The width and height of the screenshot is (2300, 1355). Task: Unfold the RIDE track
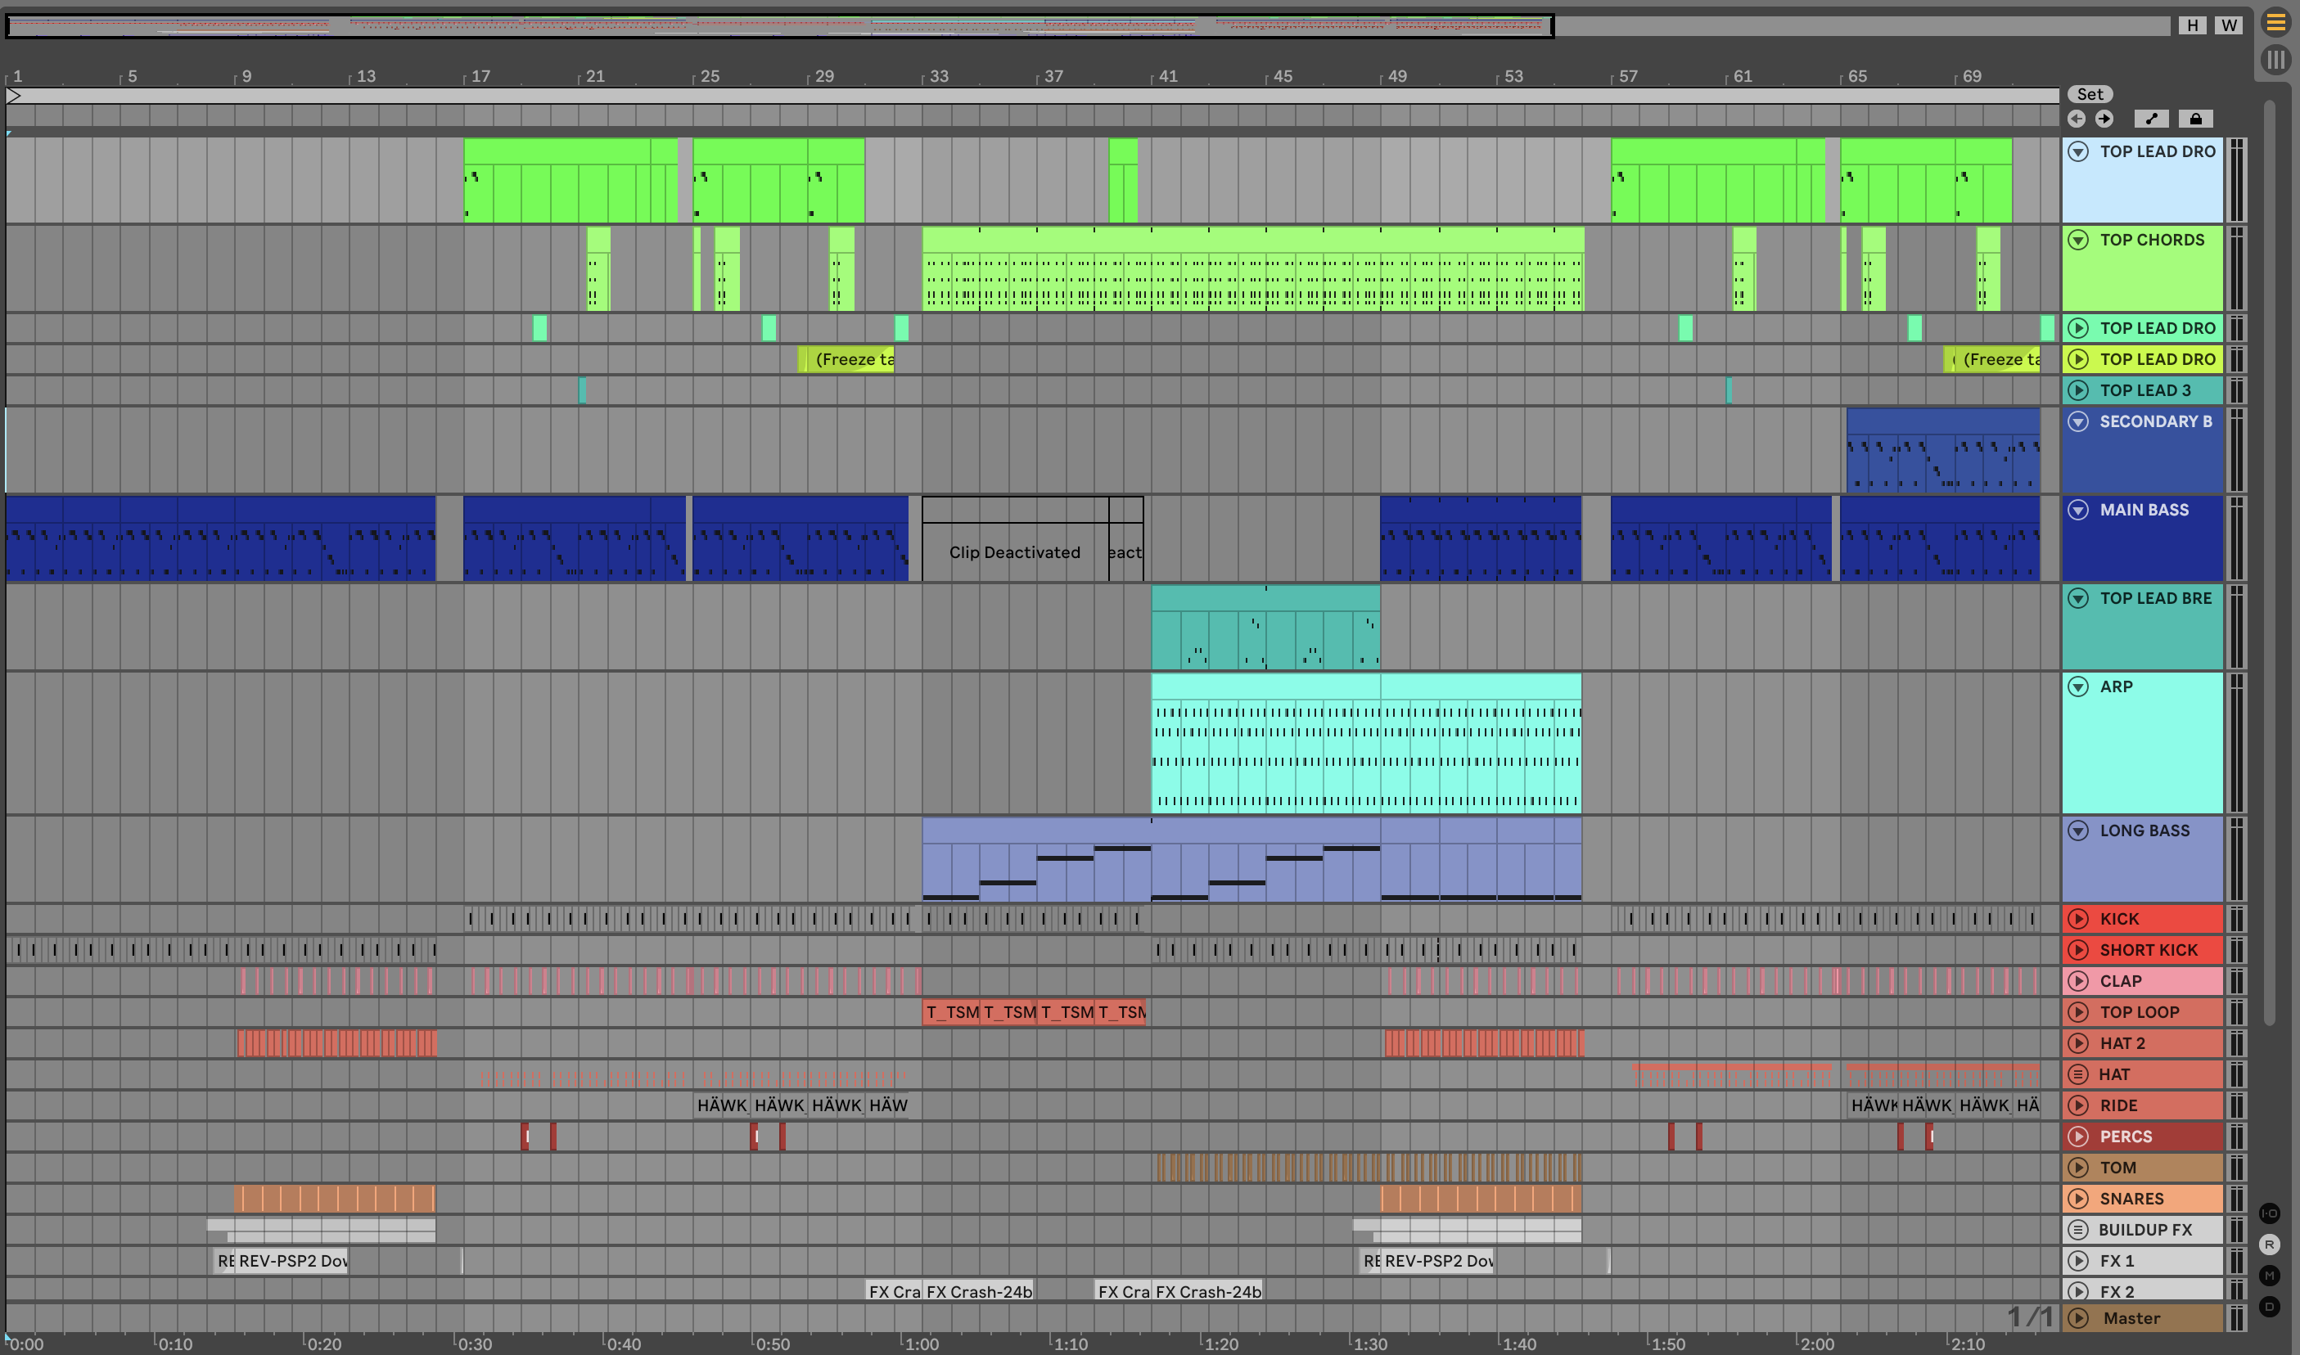click(2078, 1105)
